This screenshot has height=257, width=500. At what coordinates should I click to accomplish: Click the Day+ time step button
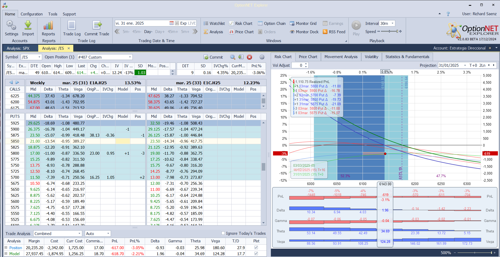(160, 32)
